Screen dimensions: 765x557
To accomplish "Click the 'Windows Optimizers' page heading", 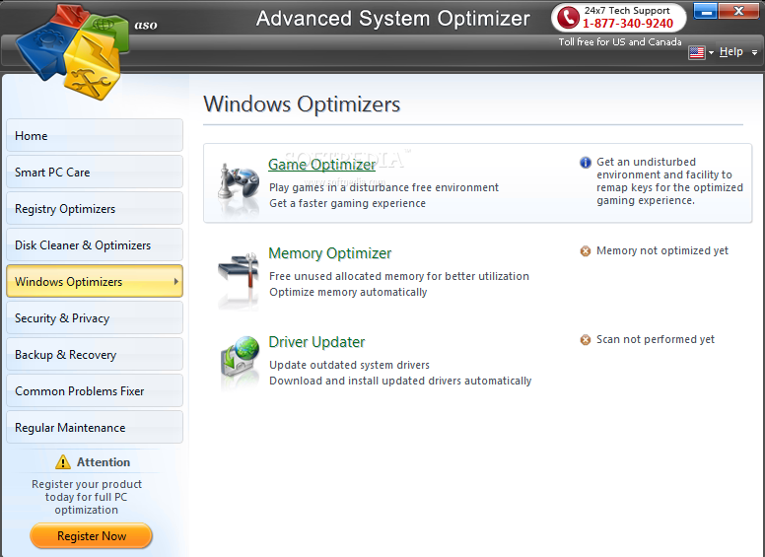I will pos(302,104).
